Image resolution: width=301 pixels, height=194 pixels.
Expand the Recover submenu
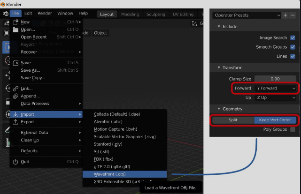coord(46,52)
